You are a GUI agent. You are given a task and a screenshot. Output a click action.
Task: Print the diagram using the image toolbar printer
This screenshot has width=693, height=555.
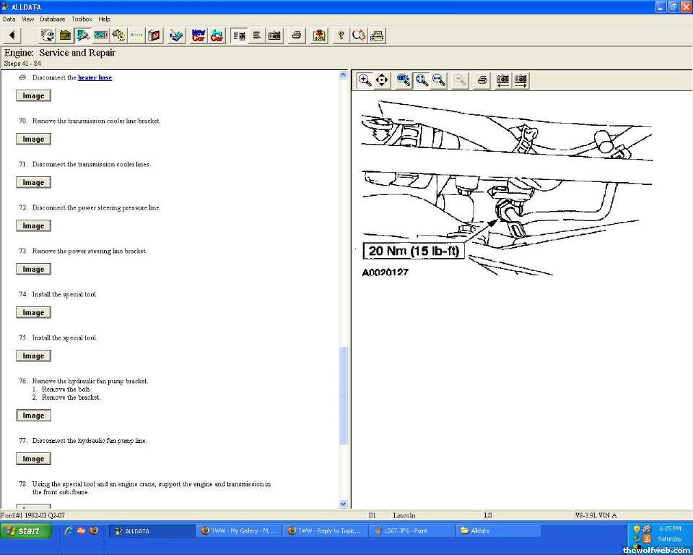click(483, 80)
